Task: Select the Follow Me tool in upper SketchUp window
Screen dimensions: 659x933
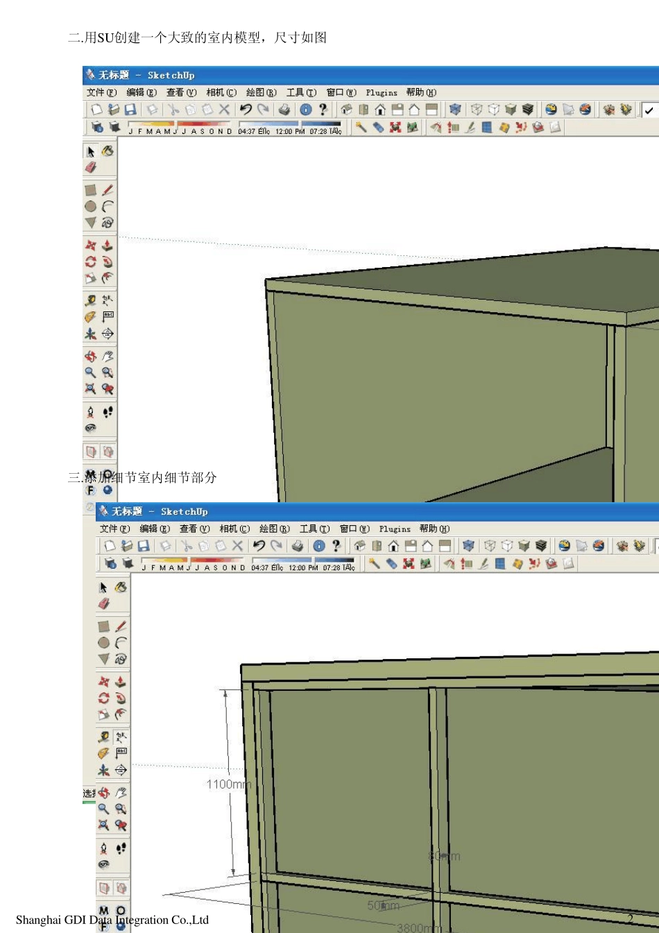Action: pos(108,262)
